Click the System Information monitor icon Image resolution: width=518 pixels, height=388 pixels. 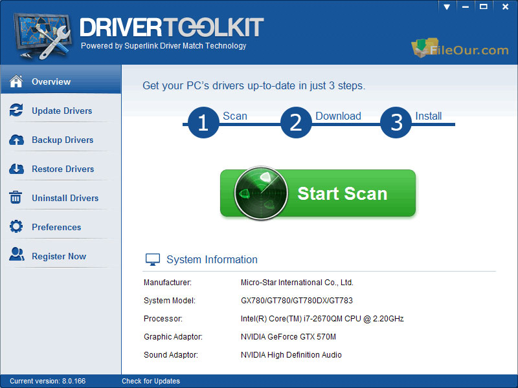coord(153,260)
